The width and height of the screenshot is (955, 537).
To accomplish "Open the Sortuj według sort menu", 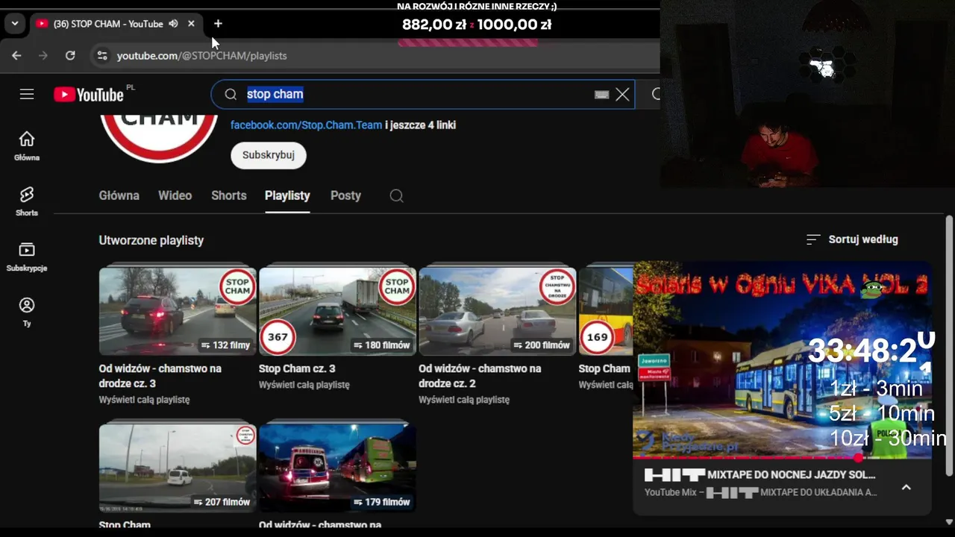I will click(x=852, y=239).
